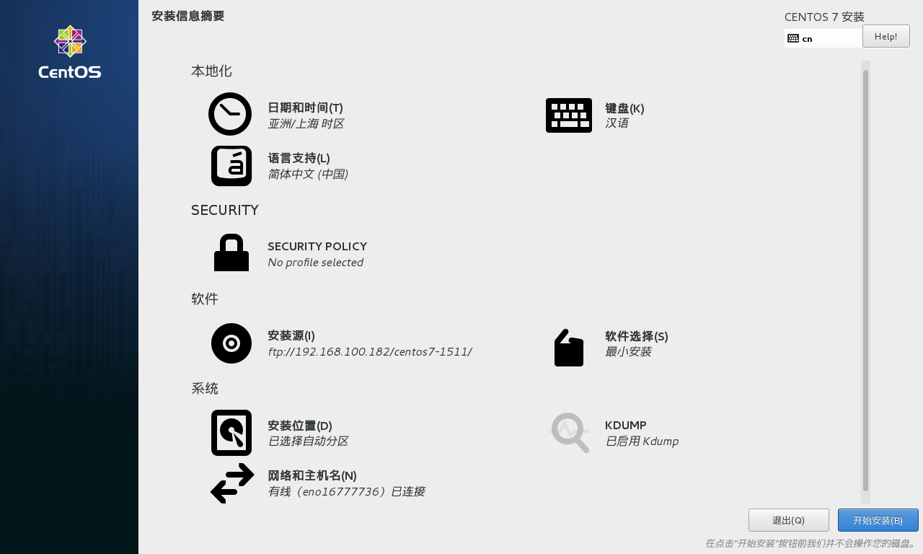Select the 网络和主机名(N) label

pos(312,475)
